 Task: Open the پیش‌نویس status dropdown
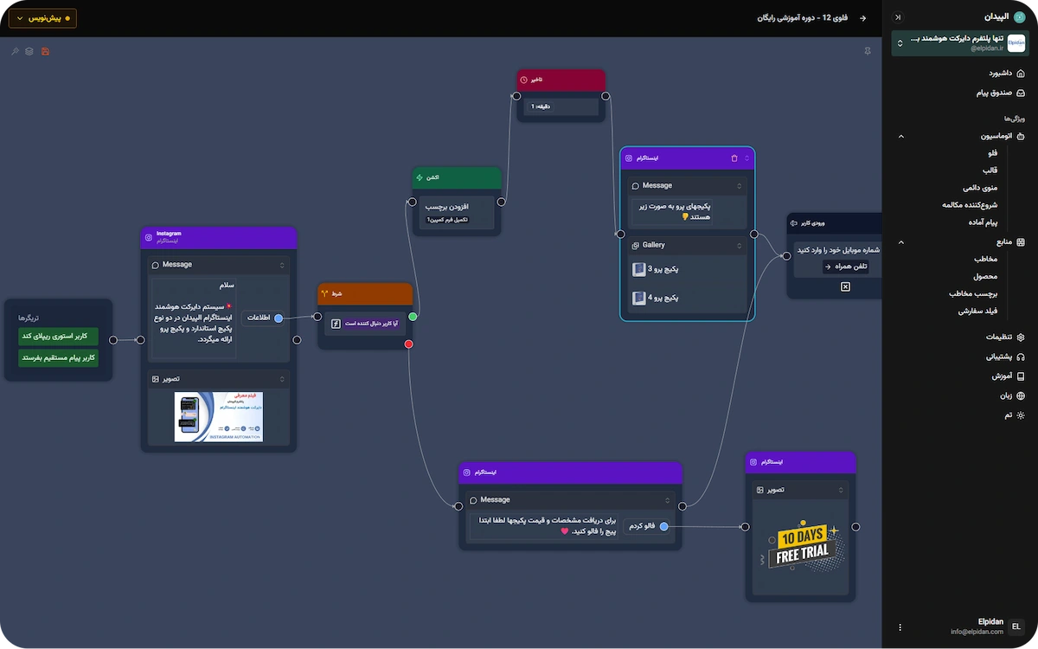pyautogui.click(x=42, y=18)
